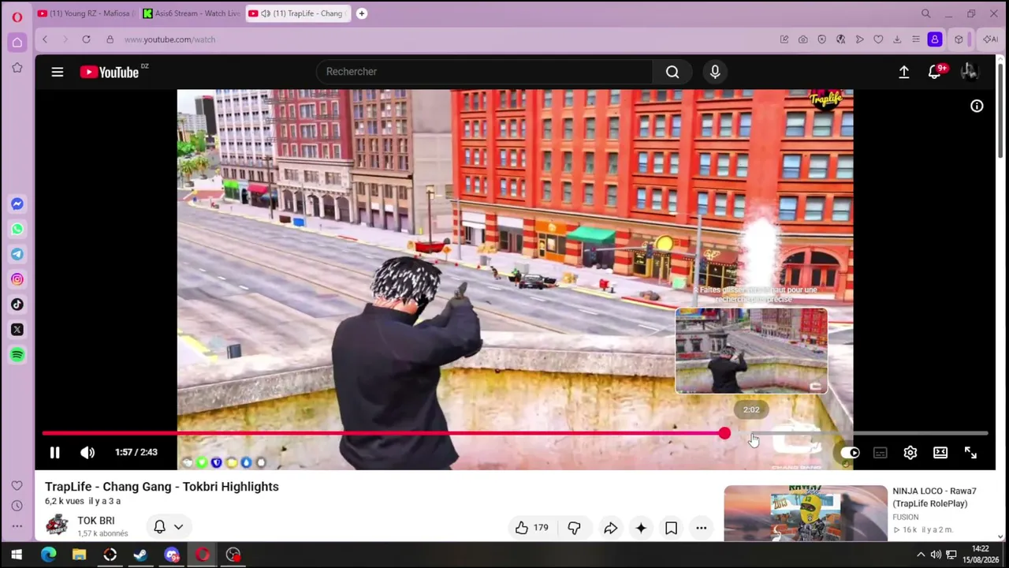Go to the YouTube home logo
1009x568 pixels.
(x=110, y=72)
